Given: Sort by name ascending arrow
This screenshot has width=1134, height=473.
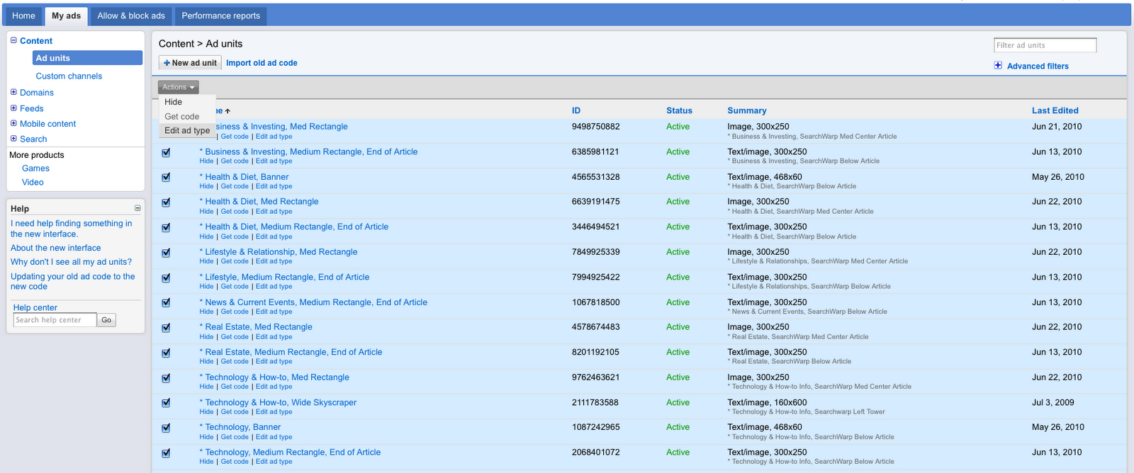Looking at the screenshot, I should pos(228,111).
